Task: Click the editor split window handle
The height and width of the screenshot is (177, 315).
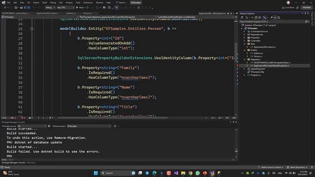Action: point(236,17)
